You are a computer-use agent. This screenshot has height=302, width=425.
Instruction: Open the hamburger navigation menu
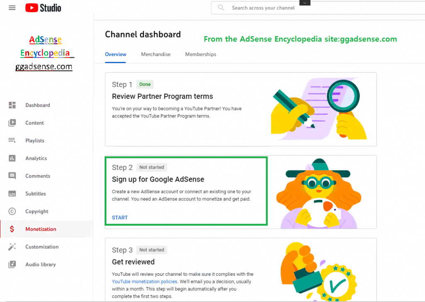pyautogui.click(x=12, y=8)
